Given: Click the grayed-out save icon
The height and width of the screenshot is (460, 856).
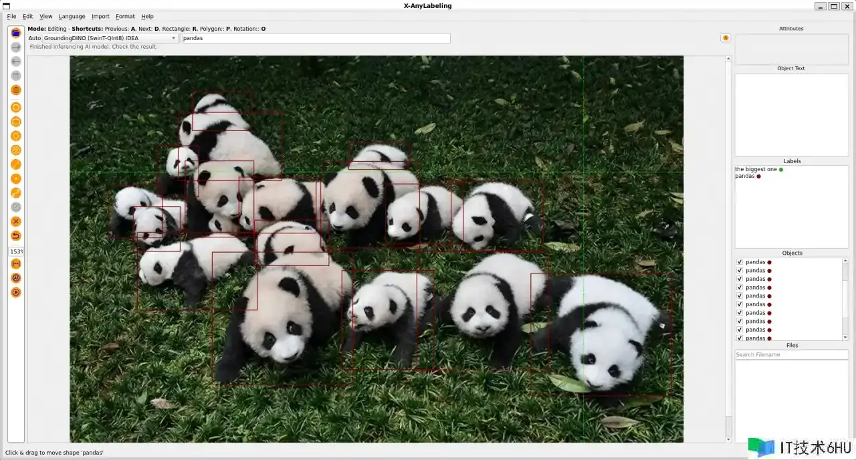Looking at the screenshot, I should [16, 76].
